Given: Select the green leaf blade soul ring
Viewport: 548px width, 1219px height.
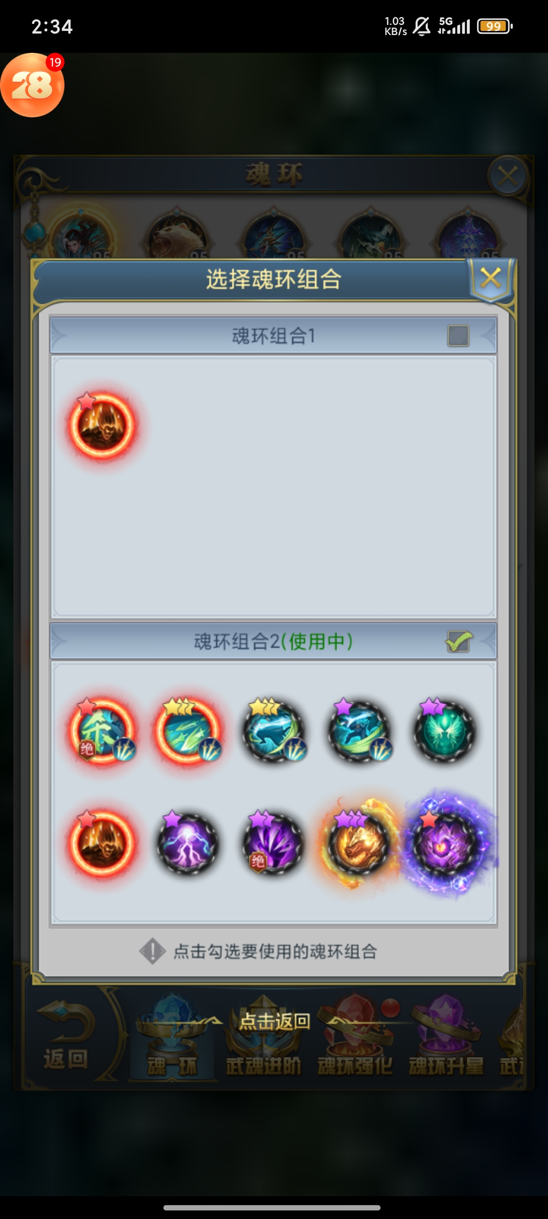Looking at the screenshot, I should click(x=188, y=731).
